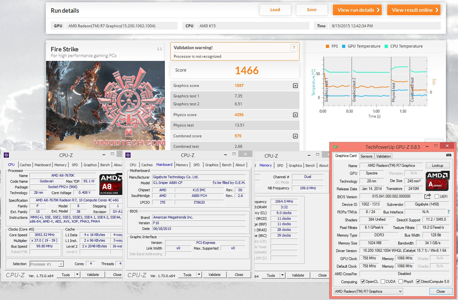Open Caches tab in the CPU-Z processor window
This screenshot has height=300, width=458.
pyautogui.click(x=25, y=165)
